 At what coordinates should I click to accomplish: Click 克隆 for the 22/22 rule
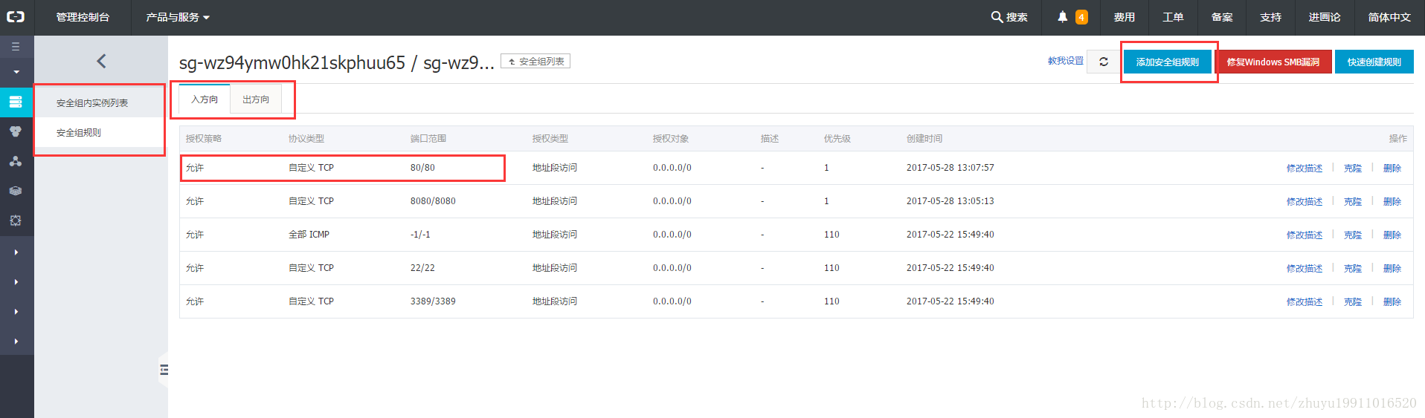click(x=1353, y=268)
